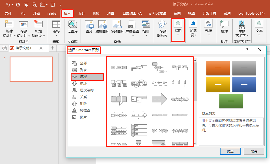Screen dimensions: 270x164
Task: Click scroll-down arrow of SmartArt gallery
Action: tap(195, 143)
